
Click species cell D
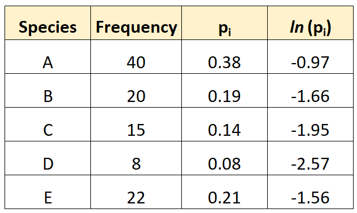48,158
